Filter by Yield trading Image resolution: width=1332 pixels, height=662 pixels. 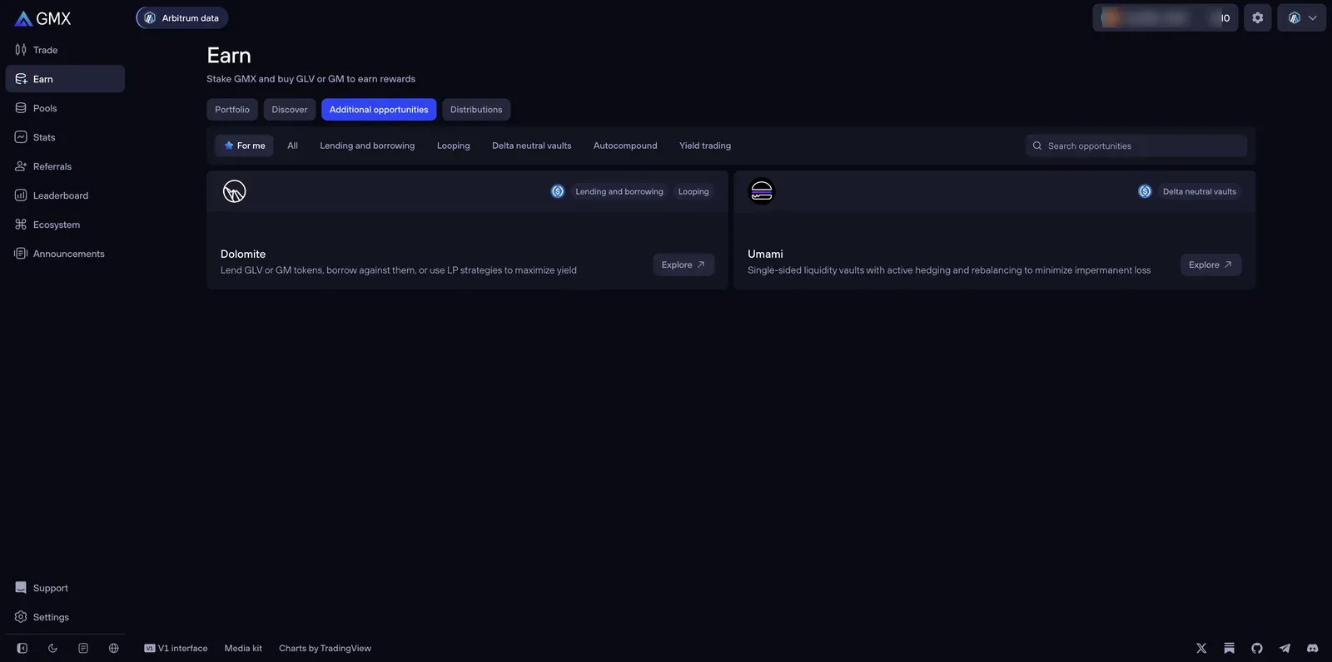click(705, 146)
